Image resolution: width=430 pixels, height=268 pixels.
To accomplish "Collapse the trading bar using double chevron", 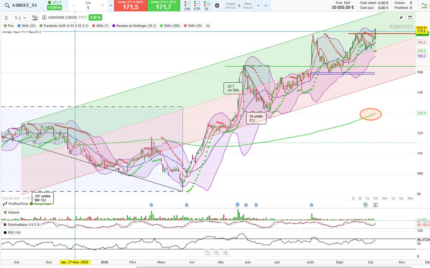I will click(266, 5).
